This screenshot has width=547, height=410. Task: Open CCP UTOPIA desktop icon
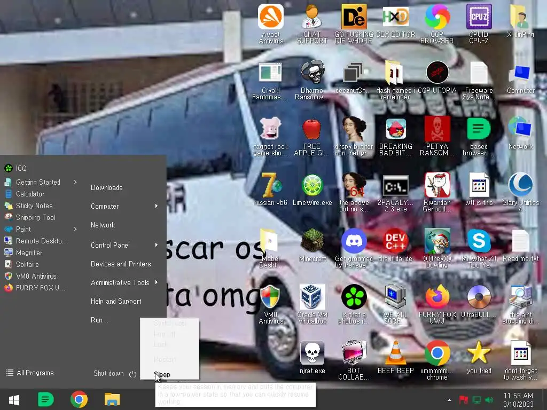click(437, 77)
